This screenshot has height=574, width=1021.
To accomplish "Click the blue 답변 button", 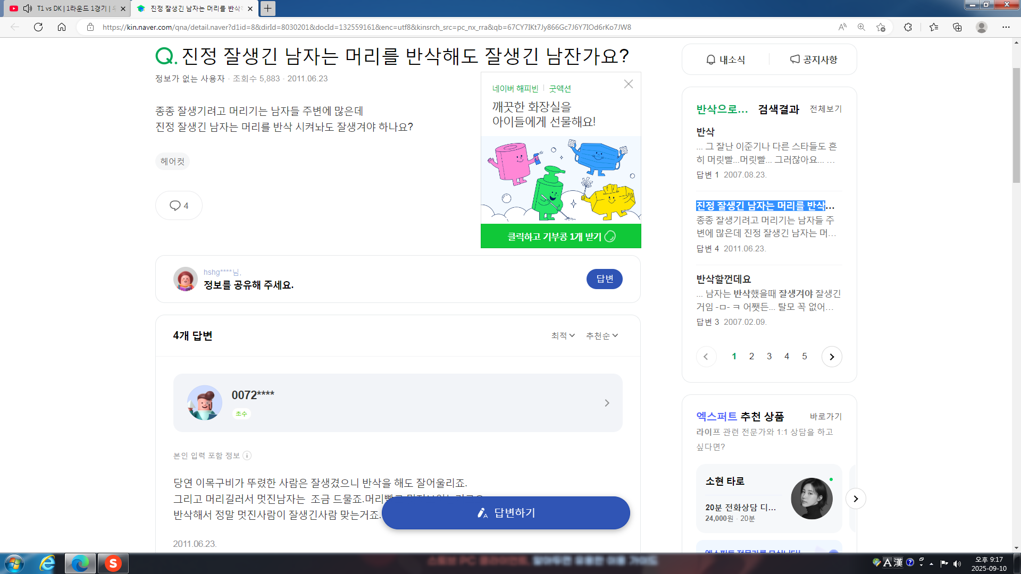I will click(x=604, y=279).
